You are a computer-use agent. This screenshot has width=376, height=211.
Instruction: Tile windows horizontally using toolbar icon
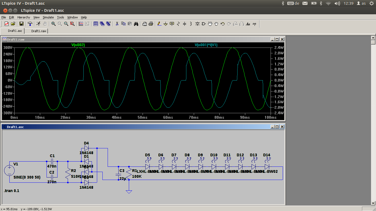[x=96, y=24]
